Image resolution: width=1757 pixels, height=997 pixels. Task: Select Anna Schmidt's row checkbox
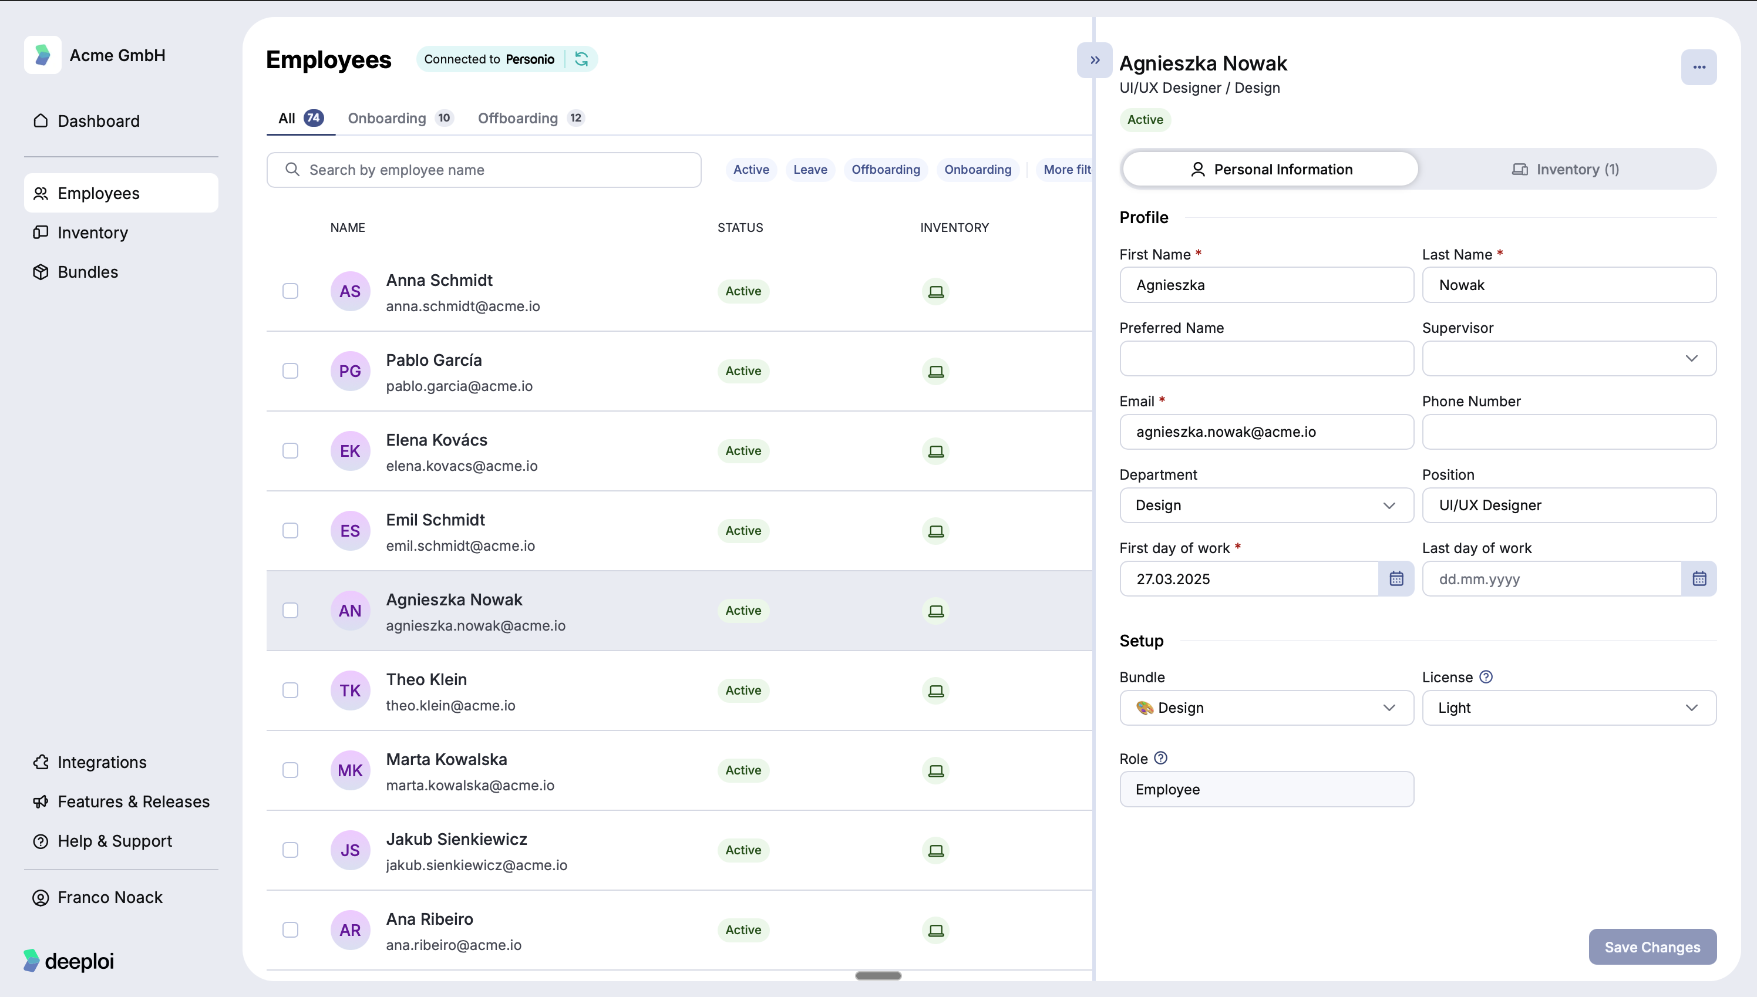click(290, 291)
